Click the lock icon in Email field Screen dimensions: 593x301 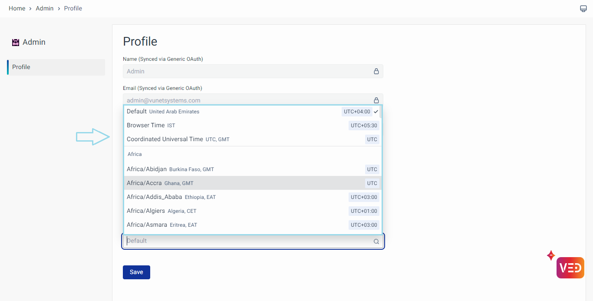376,100
